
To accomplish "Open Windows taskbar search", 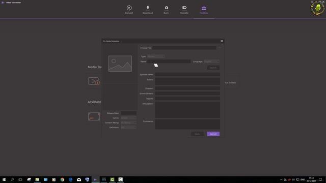I will point(12,179).
